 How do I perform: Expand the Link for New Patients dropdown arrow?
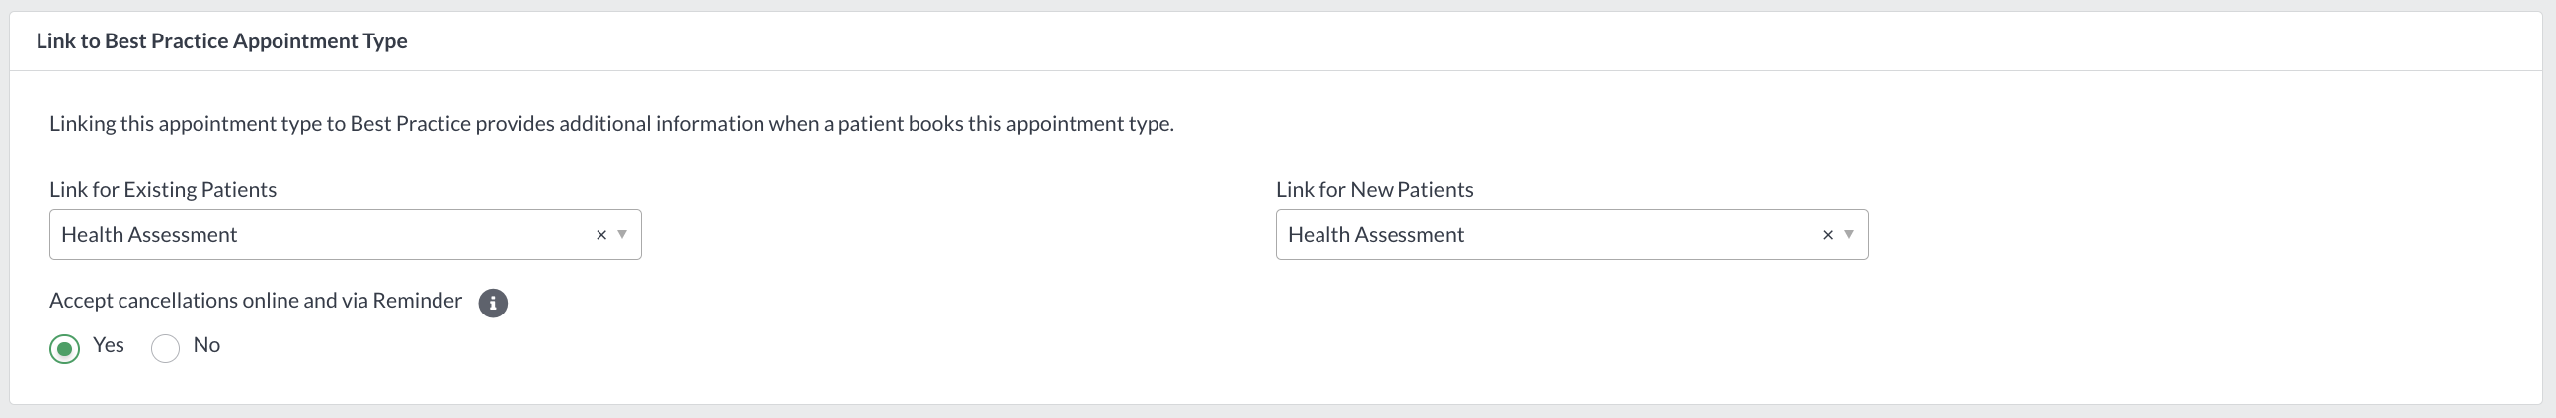1849,235
